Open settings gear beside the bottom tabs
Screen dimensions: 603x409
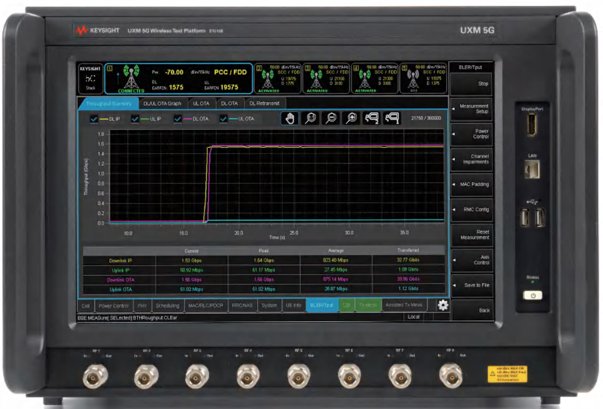click(x=443, y=305)
